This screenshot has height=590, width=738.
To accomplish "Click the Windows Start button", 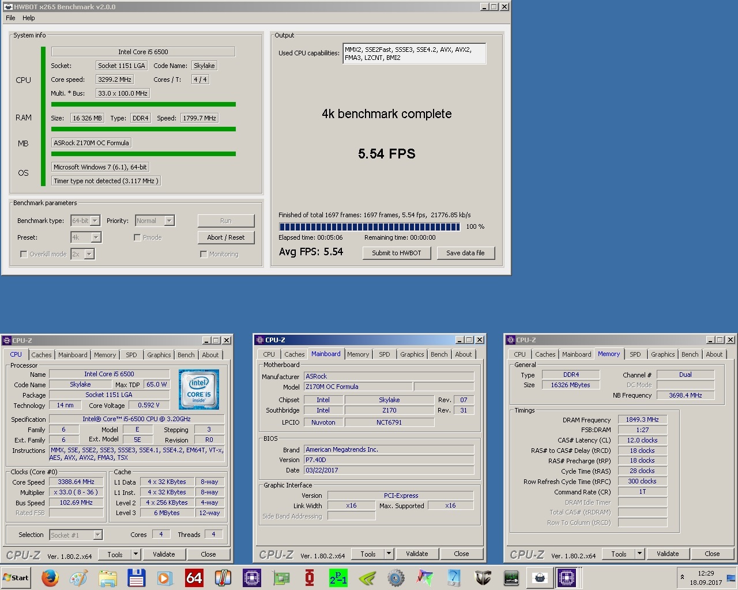I will click(x=17, y=577).
